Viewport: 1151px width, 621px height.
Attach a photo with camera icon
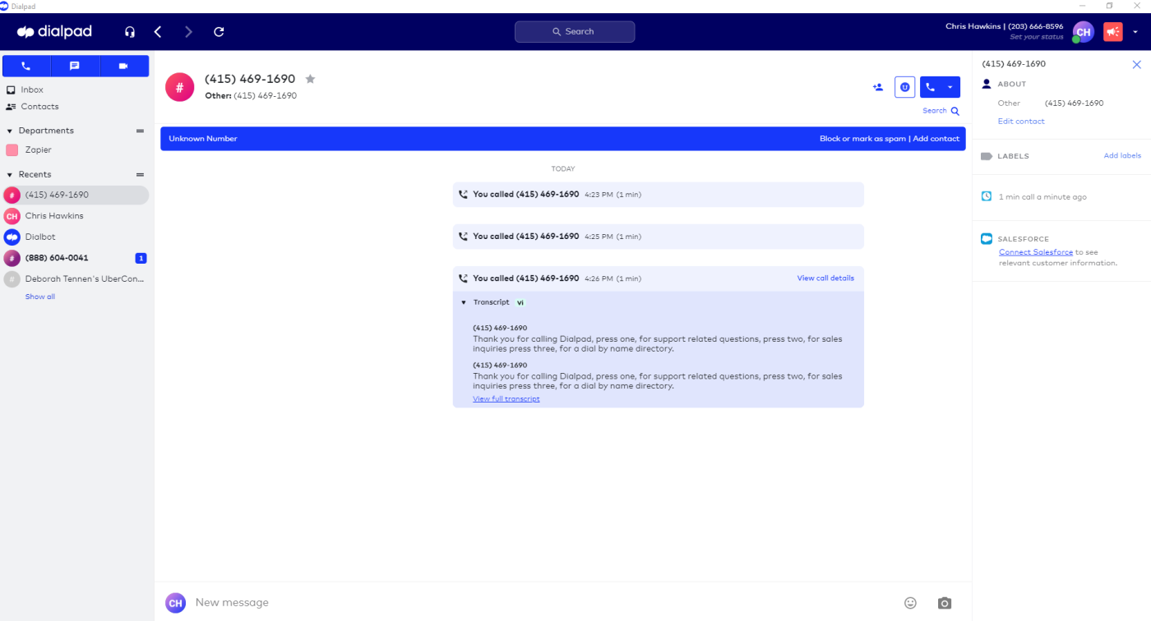pos(945,603)
